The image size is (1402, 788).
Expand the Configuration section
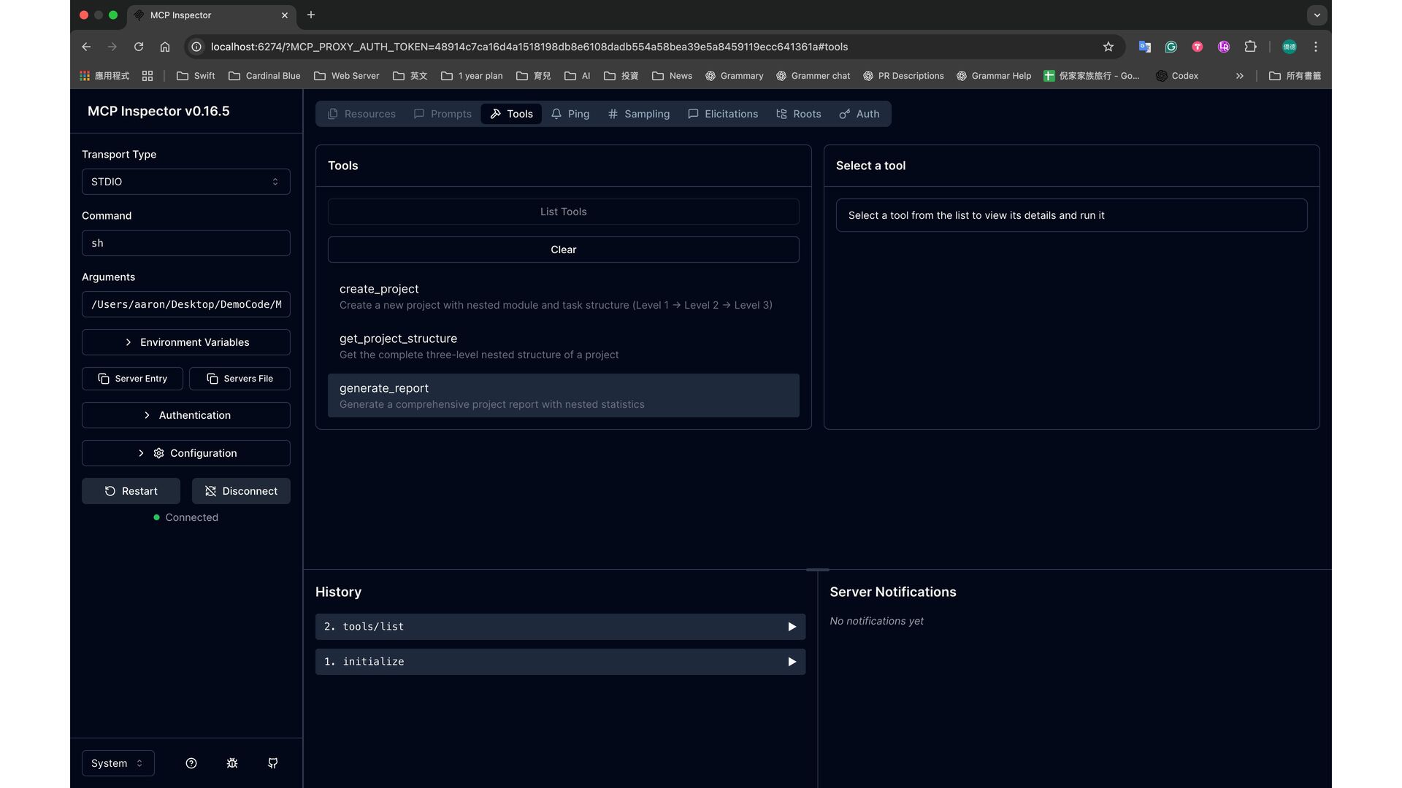(x=185, y=453)
